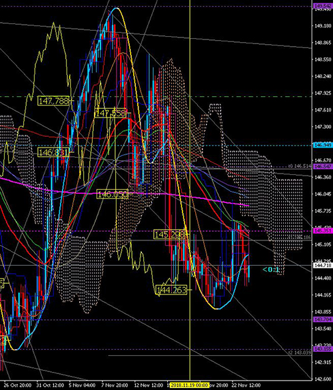Click the 22 Nov 12:00 time label
This screenshot has width=333, height=390.
pyautogui.click(x=246, y=385)
